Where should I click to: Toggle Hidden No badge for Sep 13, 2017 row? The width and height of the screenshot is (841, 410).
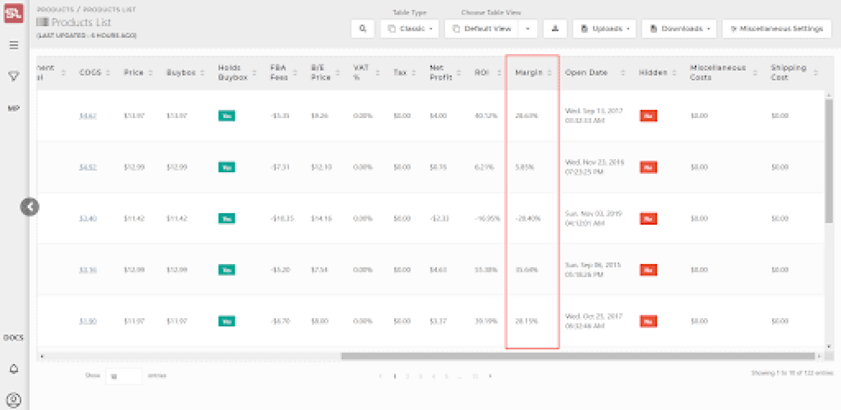[x=649, y=116]
